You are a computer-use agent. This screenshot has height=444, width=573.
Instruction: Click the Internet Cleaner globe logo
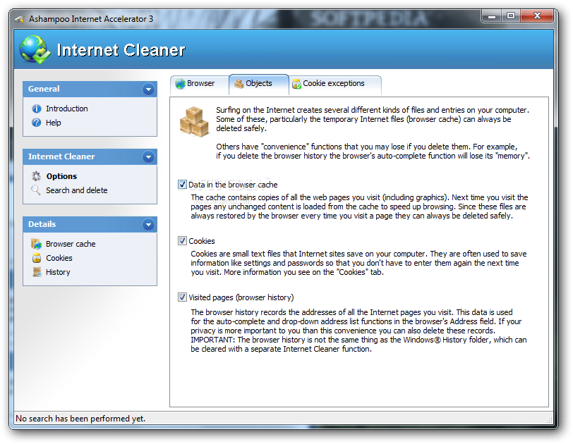tap(35, 49)
